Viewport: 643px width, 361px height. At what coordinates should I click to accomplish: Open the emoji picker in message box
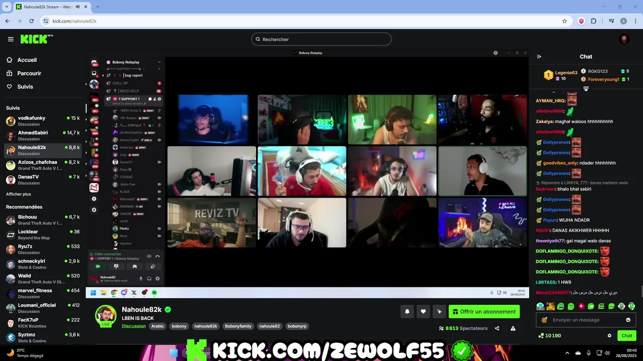628,320
